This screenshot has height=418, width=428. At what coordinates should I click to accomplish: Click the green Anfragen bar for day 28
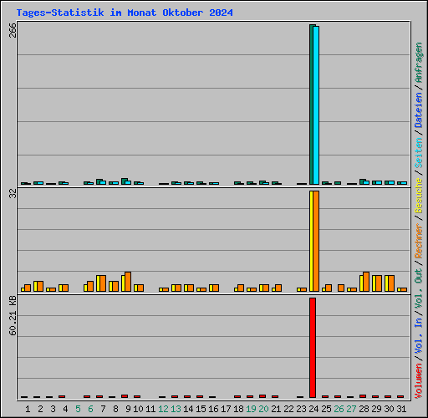coord(362,181)
